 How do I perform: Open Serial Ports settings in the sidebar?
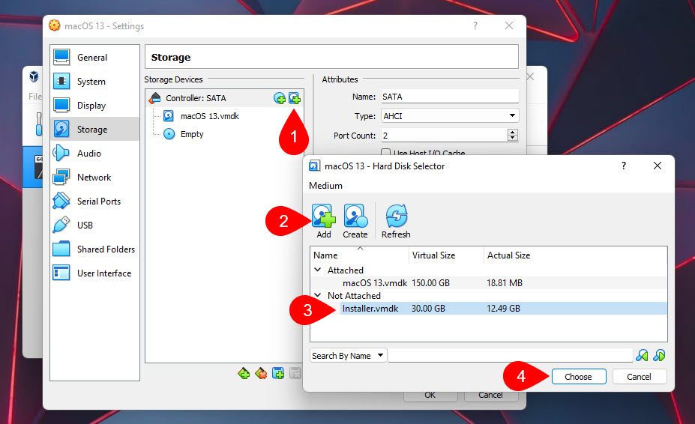click(x=95, y=202)
